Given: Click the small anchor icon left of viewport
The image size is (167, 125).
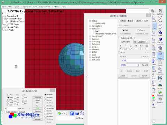Looking at the screenshot, I should click(16, 66).
